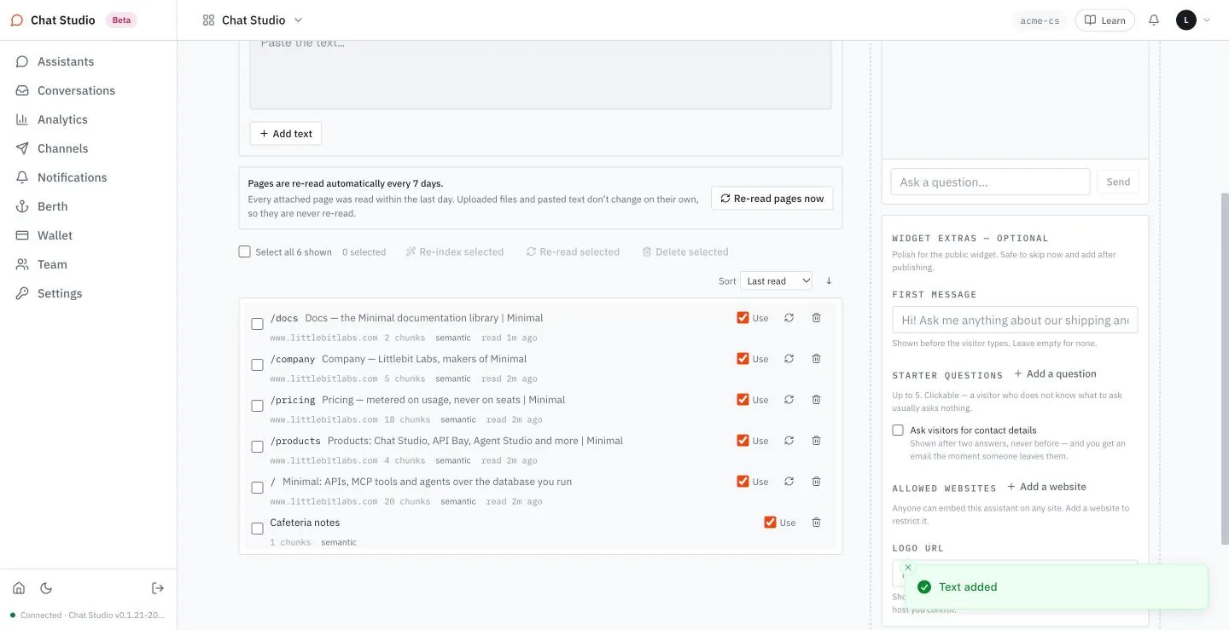
Task: Tick the Select all 6 shown checkbox
Action: [x=245, y=251]
